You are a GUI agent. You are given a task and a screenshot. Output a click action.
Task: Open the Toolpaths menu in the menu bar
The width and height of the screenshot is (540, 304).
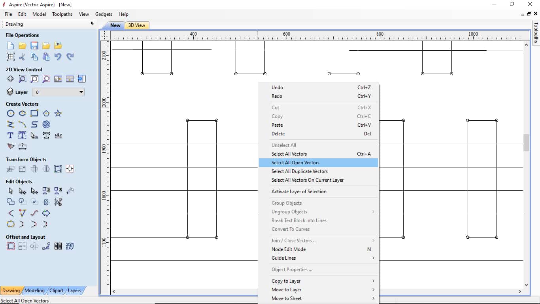tap(62, 14)
